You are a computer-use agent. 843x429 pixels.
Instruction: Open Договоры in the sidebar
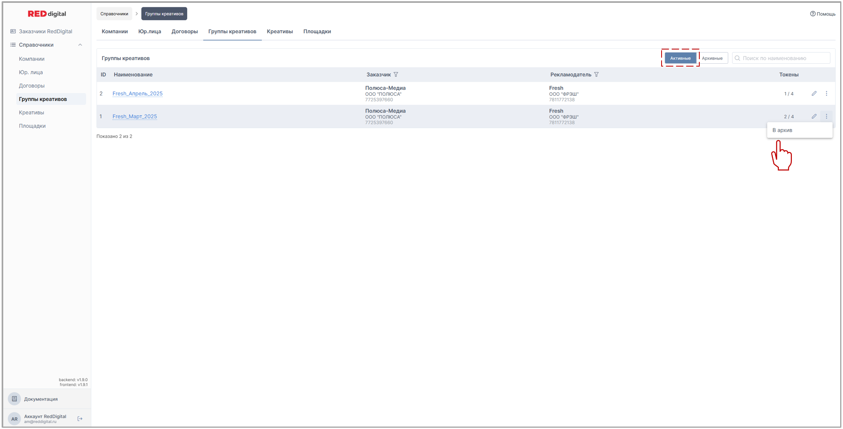point(32,86)
